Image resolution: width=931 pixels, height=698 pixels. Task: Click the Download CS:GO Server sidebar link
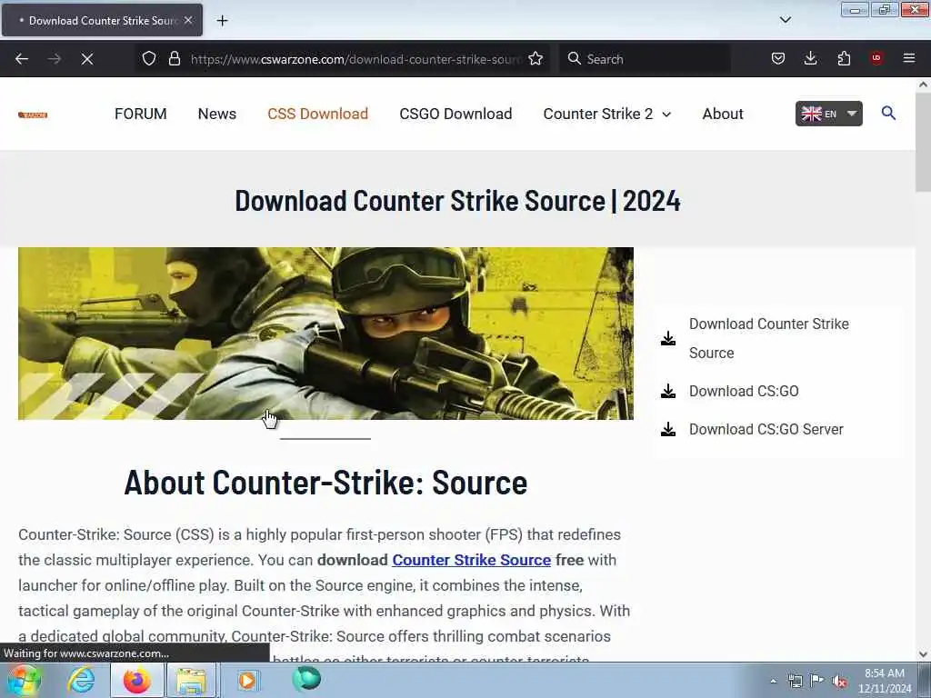(766, 429)
